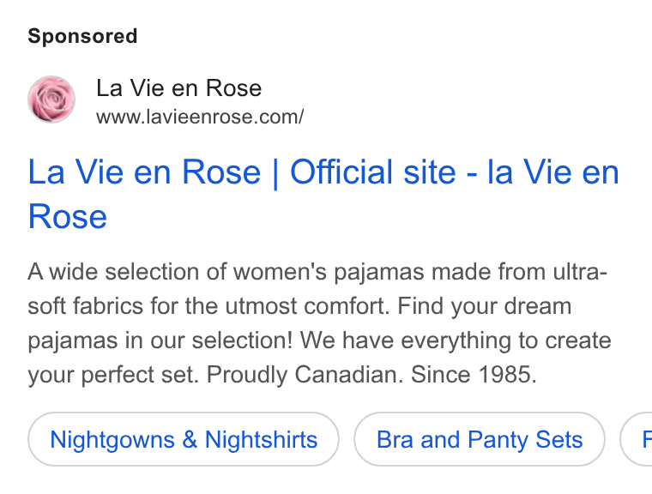Click the wrapped word Rose in the headline
This screenshot has height=494, width=652.
[68, 217]
